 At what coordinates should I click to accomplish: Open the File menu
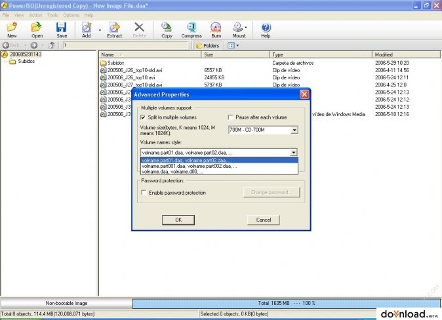(x=6, y=15)
